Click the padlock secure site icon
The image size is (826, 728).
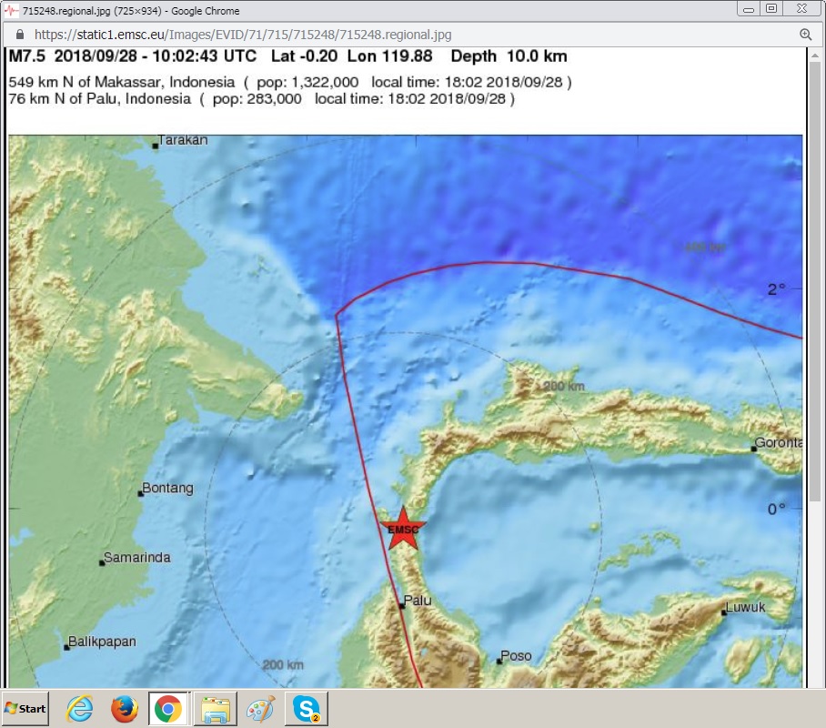point(20,35)
